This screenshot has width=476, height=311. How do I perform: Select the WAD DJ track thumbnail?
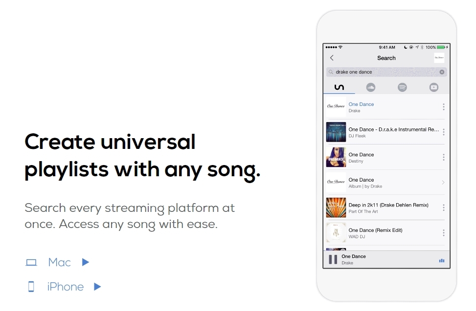pyautogui.click(x=336, y=232)
